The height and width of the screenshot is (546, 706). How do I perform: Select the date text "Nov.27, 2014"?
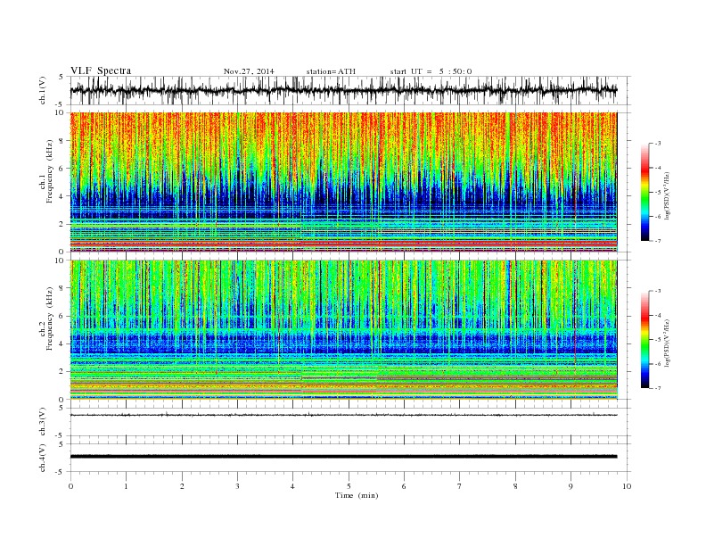[x=249, y=71]
